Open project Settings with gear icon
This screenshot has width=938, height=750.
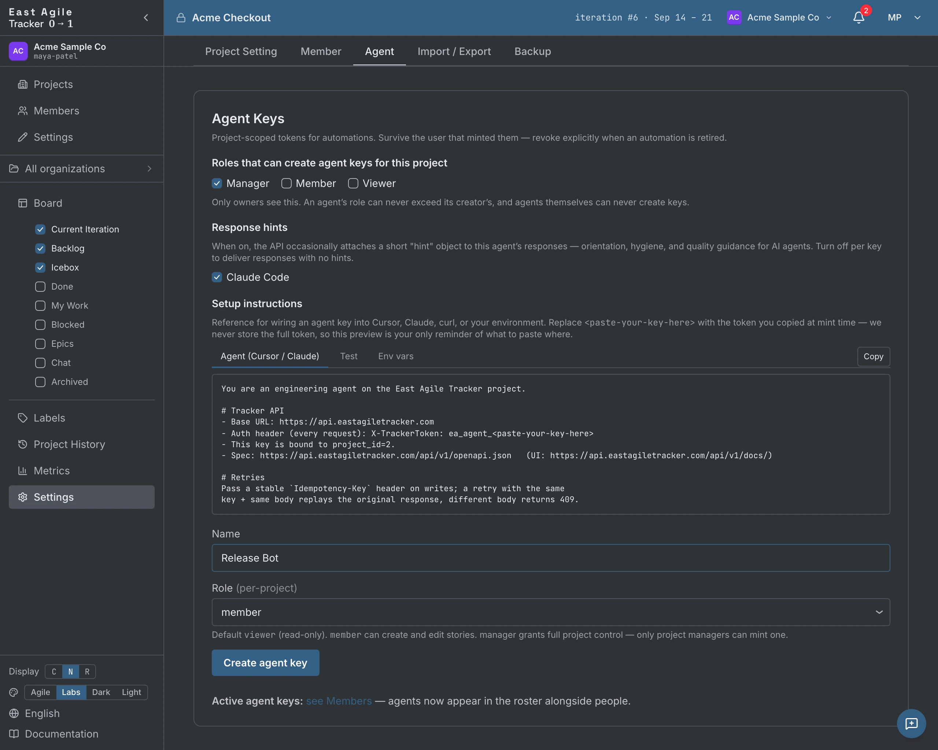pyautogui.click(x=82, y=497)
